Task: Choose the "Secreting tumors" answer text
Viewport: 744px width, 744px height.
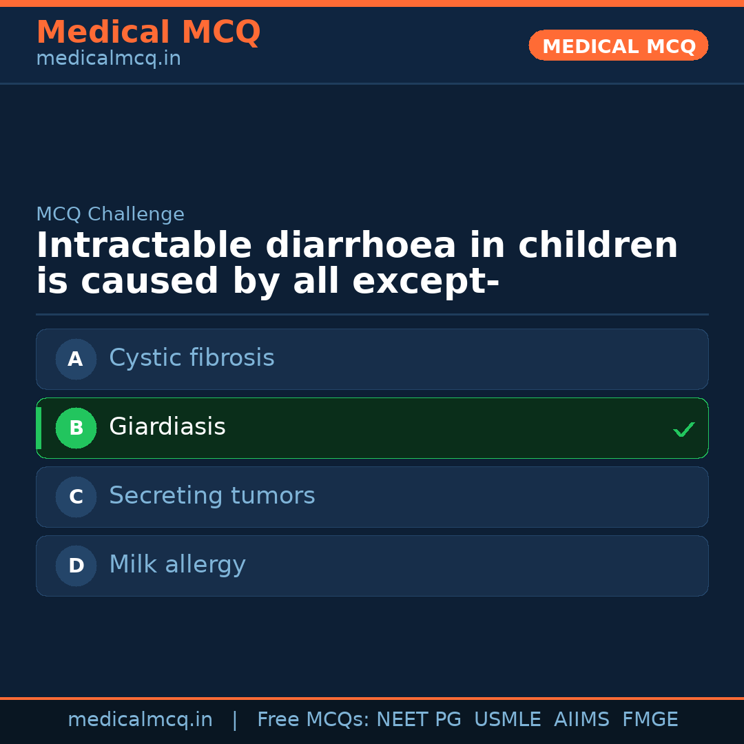Action: [211, 496]
